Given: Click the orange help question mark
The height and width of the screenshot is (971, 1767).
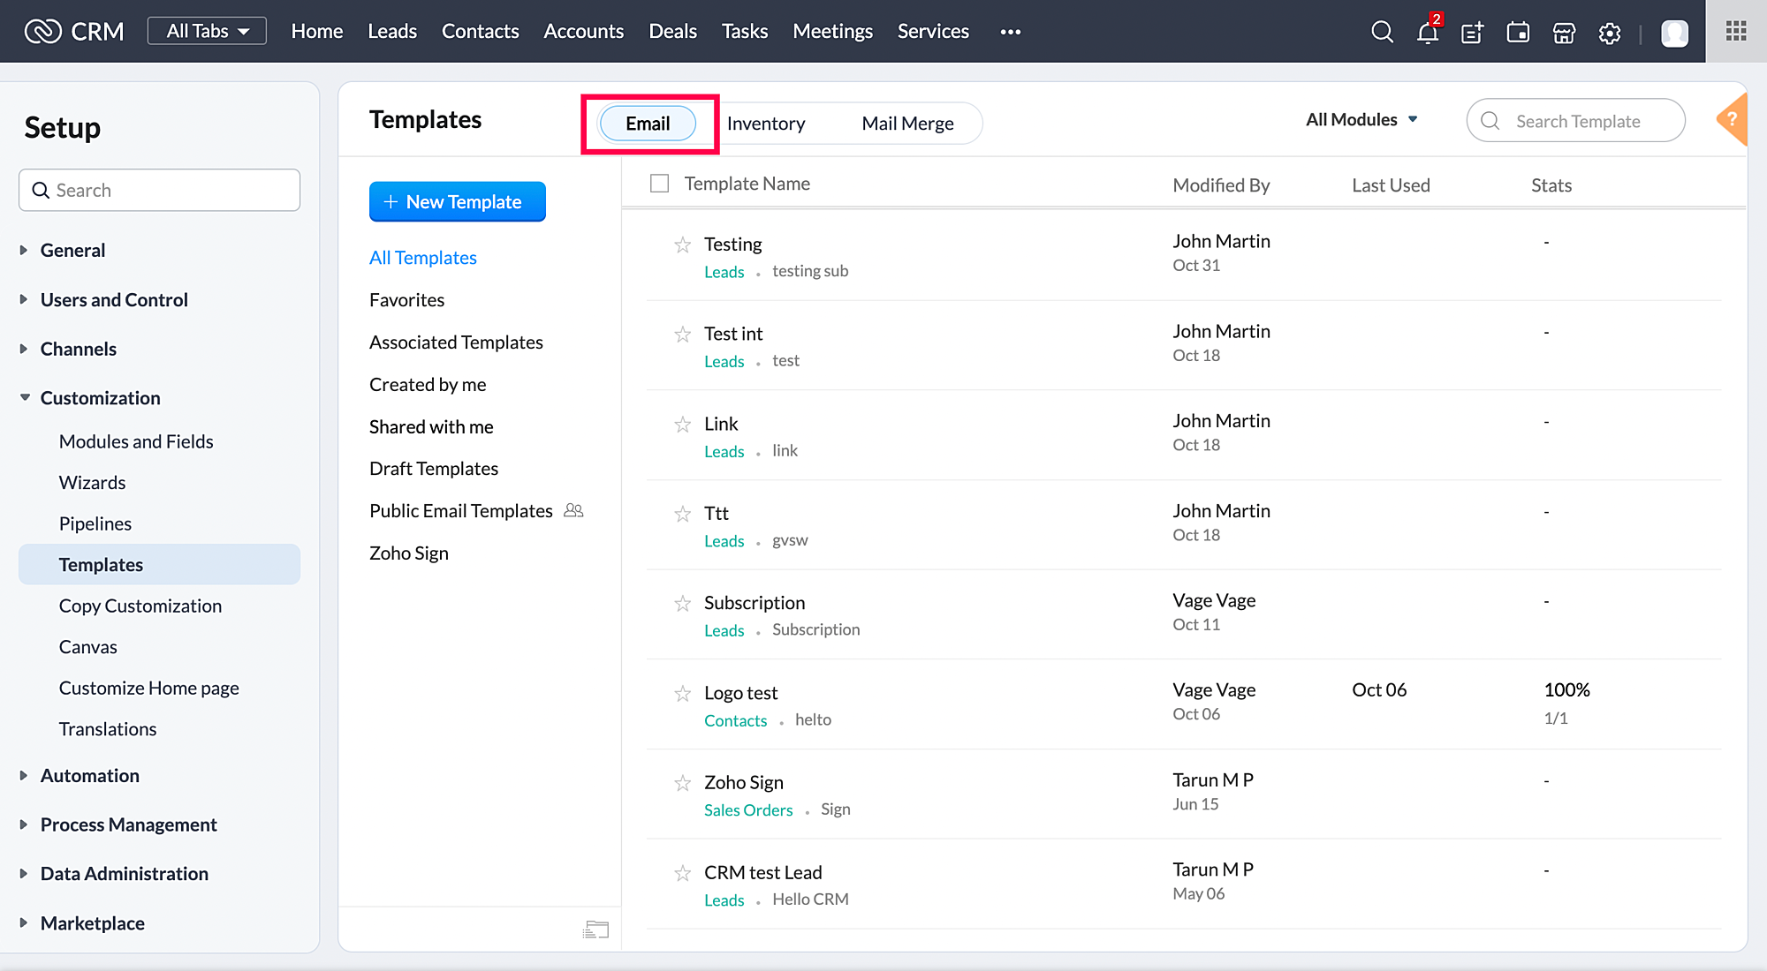Looking at the screenshot, I should point(1733,119).
